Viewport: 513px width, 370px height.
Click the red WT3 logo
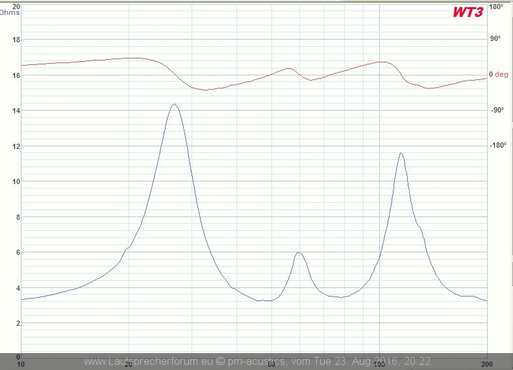(468, 12)
